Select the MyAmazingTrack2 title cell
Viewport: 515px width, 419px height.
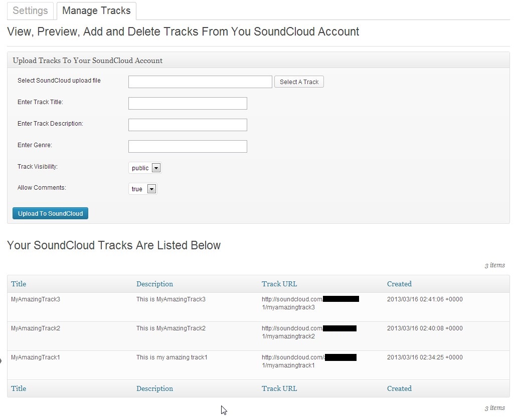[x=36, y=328]
